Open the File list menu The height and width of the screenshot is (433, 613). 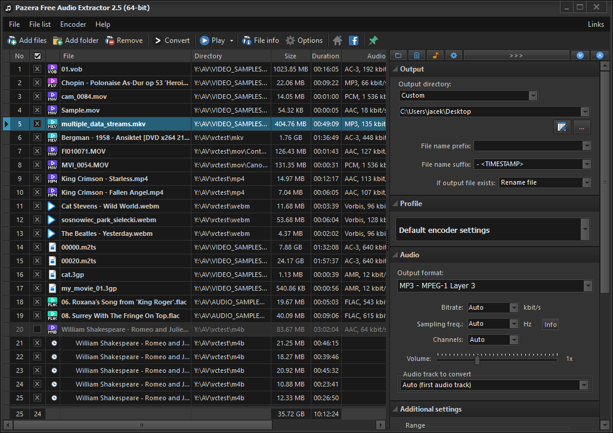(x=40, y=24)
